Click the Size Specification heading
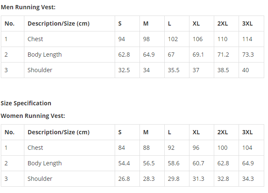 (26, 103)
